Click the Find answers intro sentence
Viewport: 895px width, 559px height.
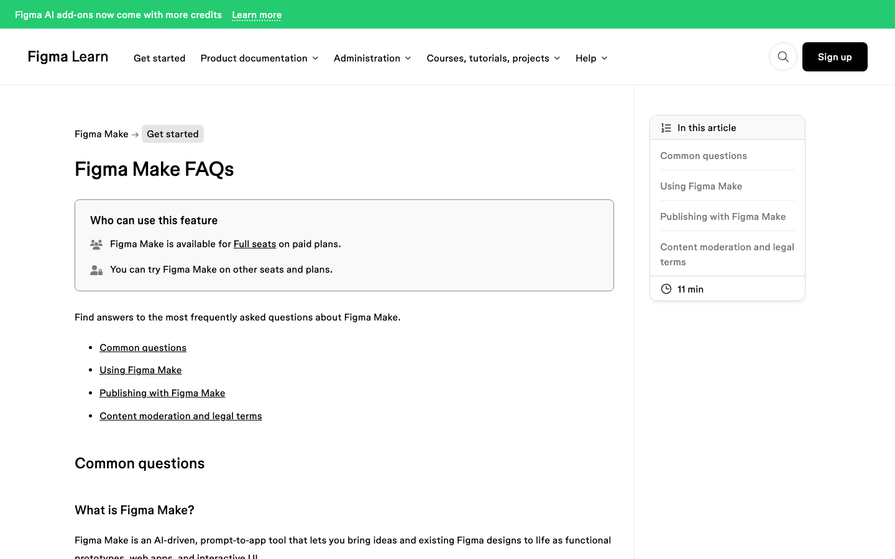click(x=237, y=317)
